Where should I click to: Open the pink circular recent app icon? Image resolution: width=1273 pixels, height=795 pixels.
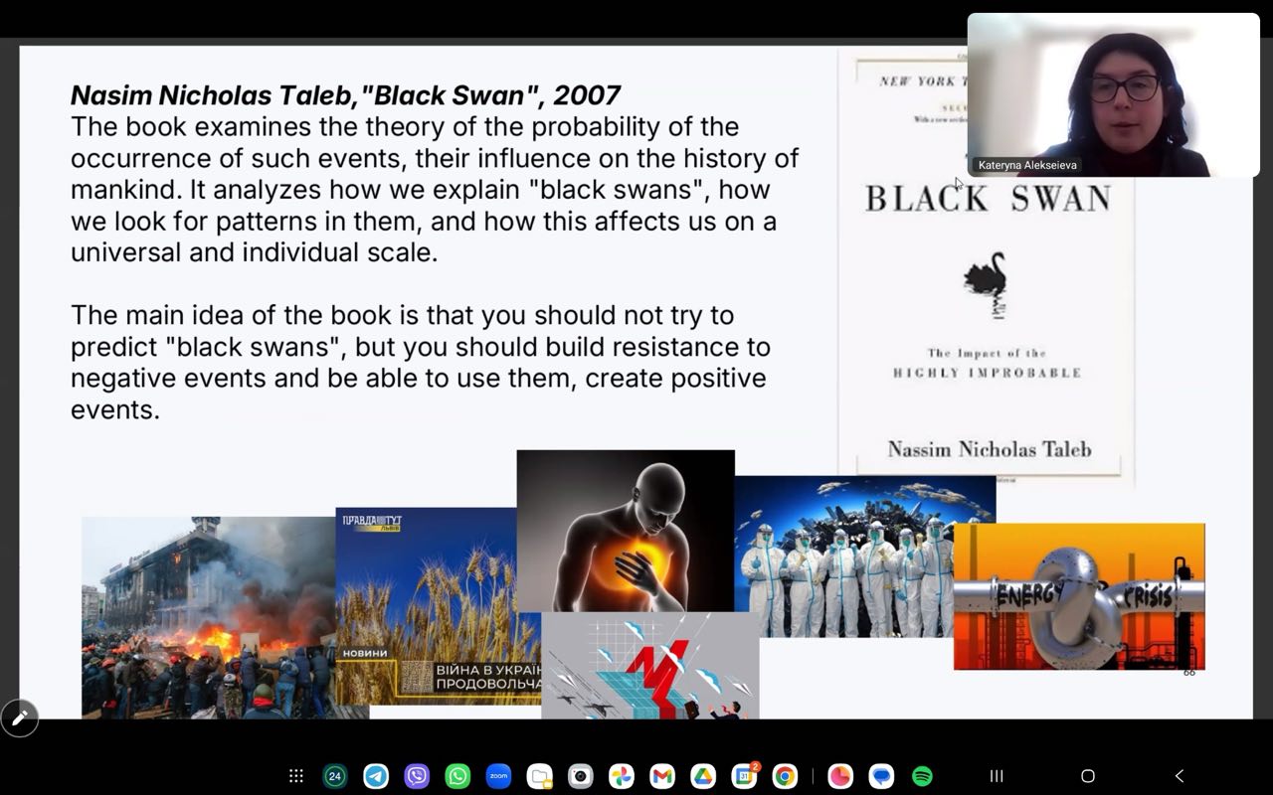tap(840, 776)
